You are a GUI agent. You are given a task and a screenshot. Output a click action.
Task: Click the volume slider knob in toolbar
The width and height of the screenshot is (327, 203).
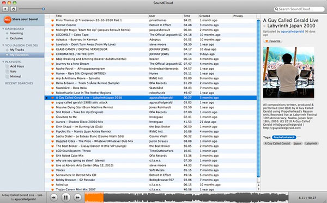tap(43, 9)
